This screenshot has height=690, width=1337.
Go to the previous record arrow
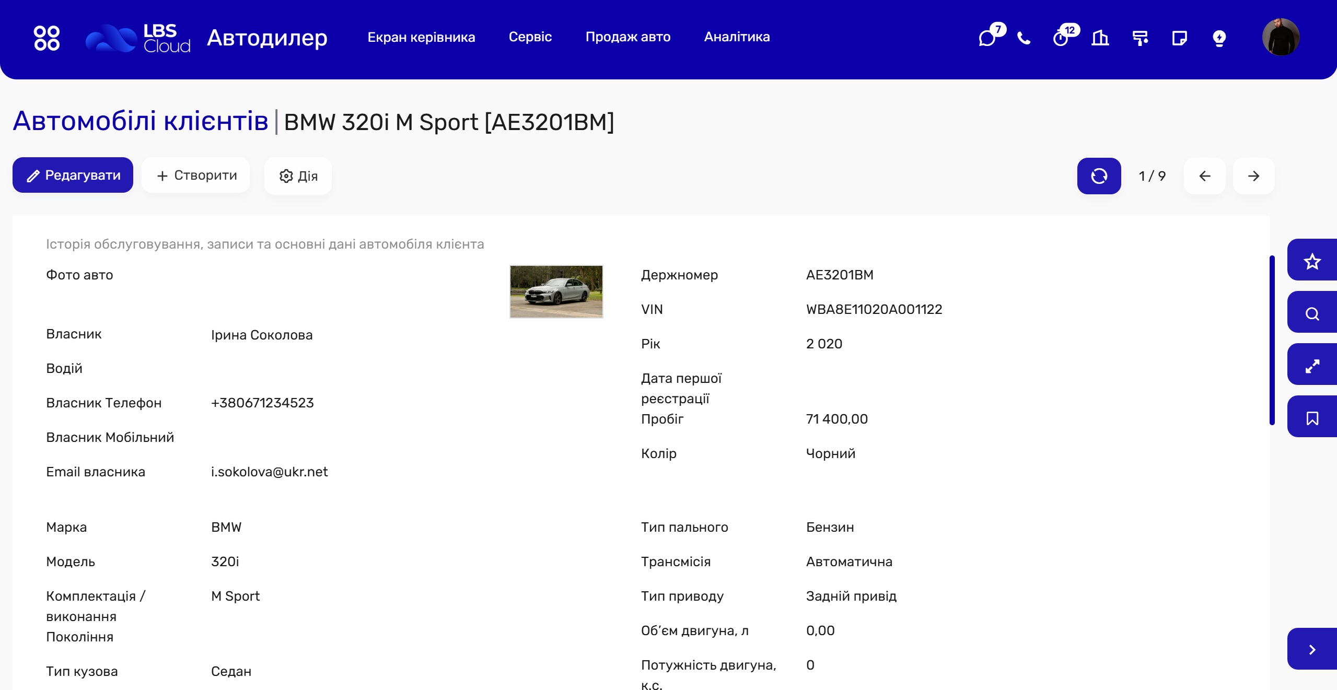point(1205,176)
